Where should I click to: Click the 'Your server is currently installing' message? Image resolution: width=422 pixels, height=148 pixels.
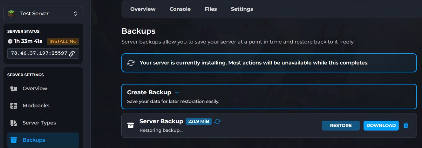click(254, 63)
